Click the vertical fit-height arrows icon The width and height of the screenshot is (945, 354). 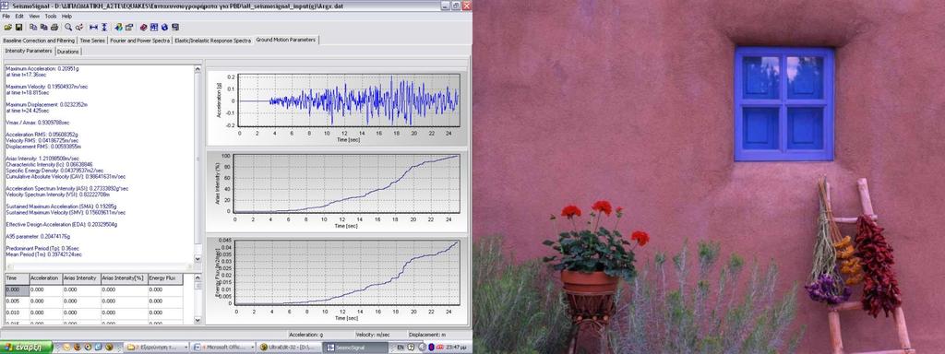click(104, 27)
